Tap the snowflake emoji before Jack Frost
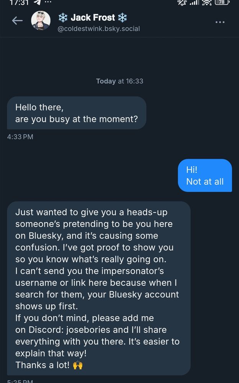This screenshot has width=239, height=383. 63,18
